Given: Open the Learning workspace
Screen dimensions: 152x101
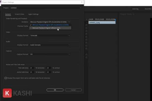Looking at the screenshot, I should click(x=135, y=9).
